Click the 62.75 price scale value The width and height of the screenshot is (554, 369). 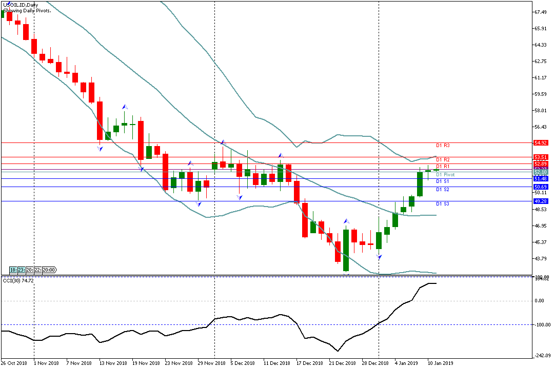(x=541, y=61)
